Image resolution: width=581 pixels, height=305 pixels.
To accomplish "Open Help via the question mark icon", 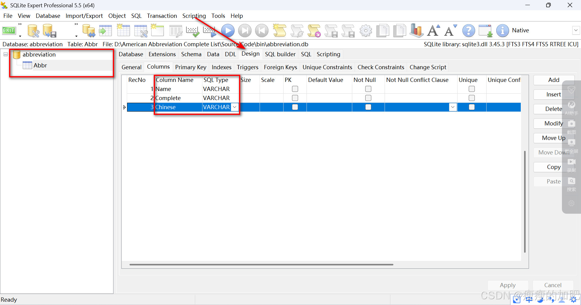I will (x=468, y=31).
